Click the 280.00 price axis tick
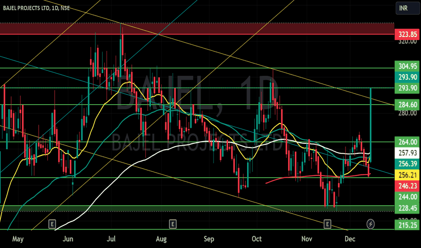The height and width of the screenshot is (248, 421). [407, 113]
